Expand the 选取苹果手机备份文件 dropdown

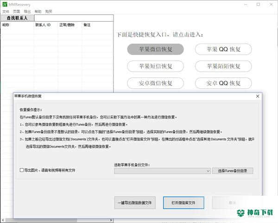[x=208, y=171]
